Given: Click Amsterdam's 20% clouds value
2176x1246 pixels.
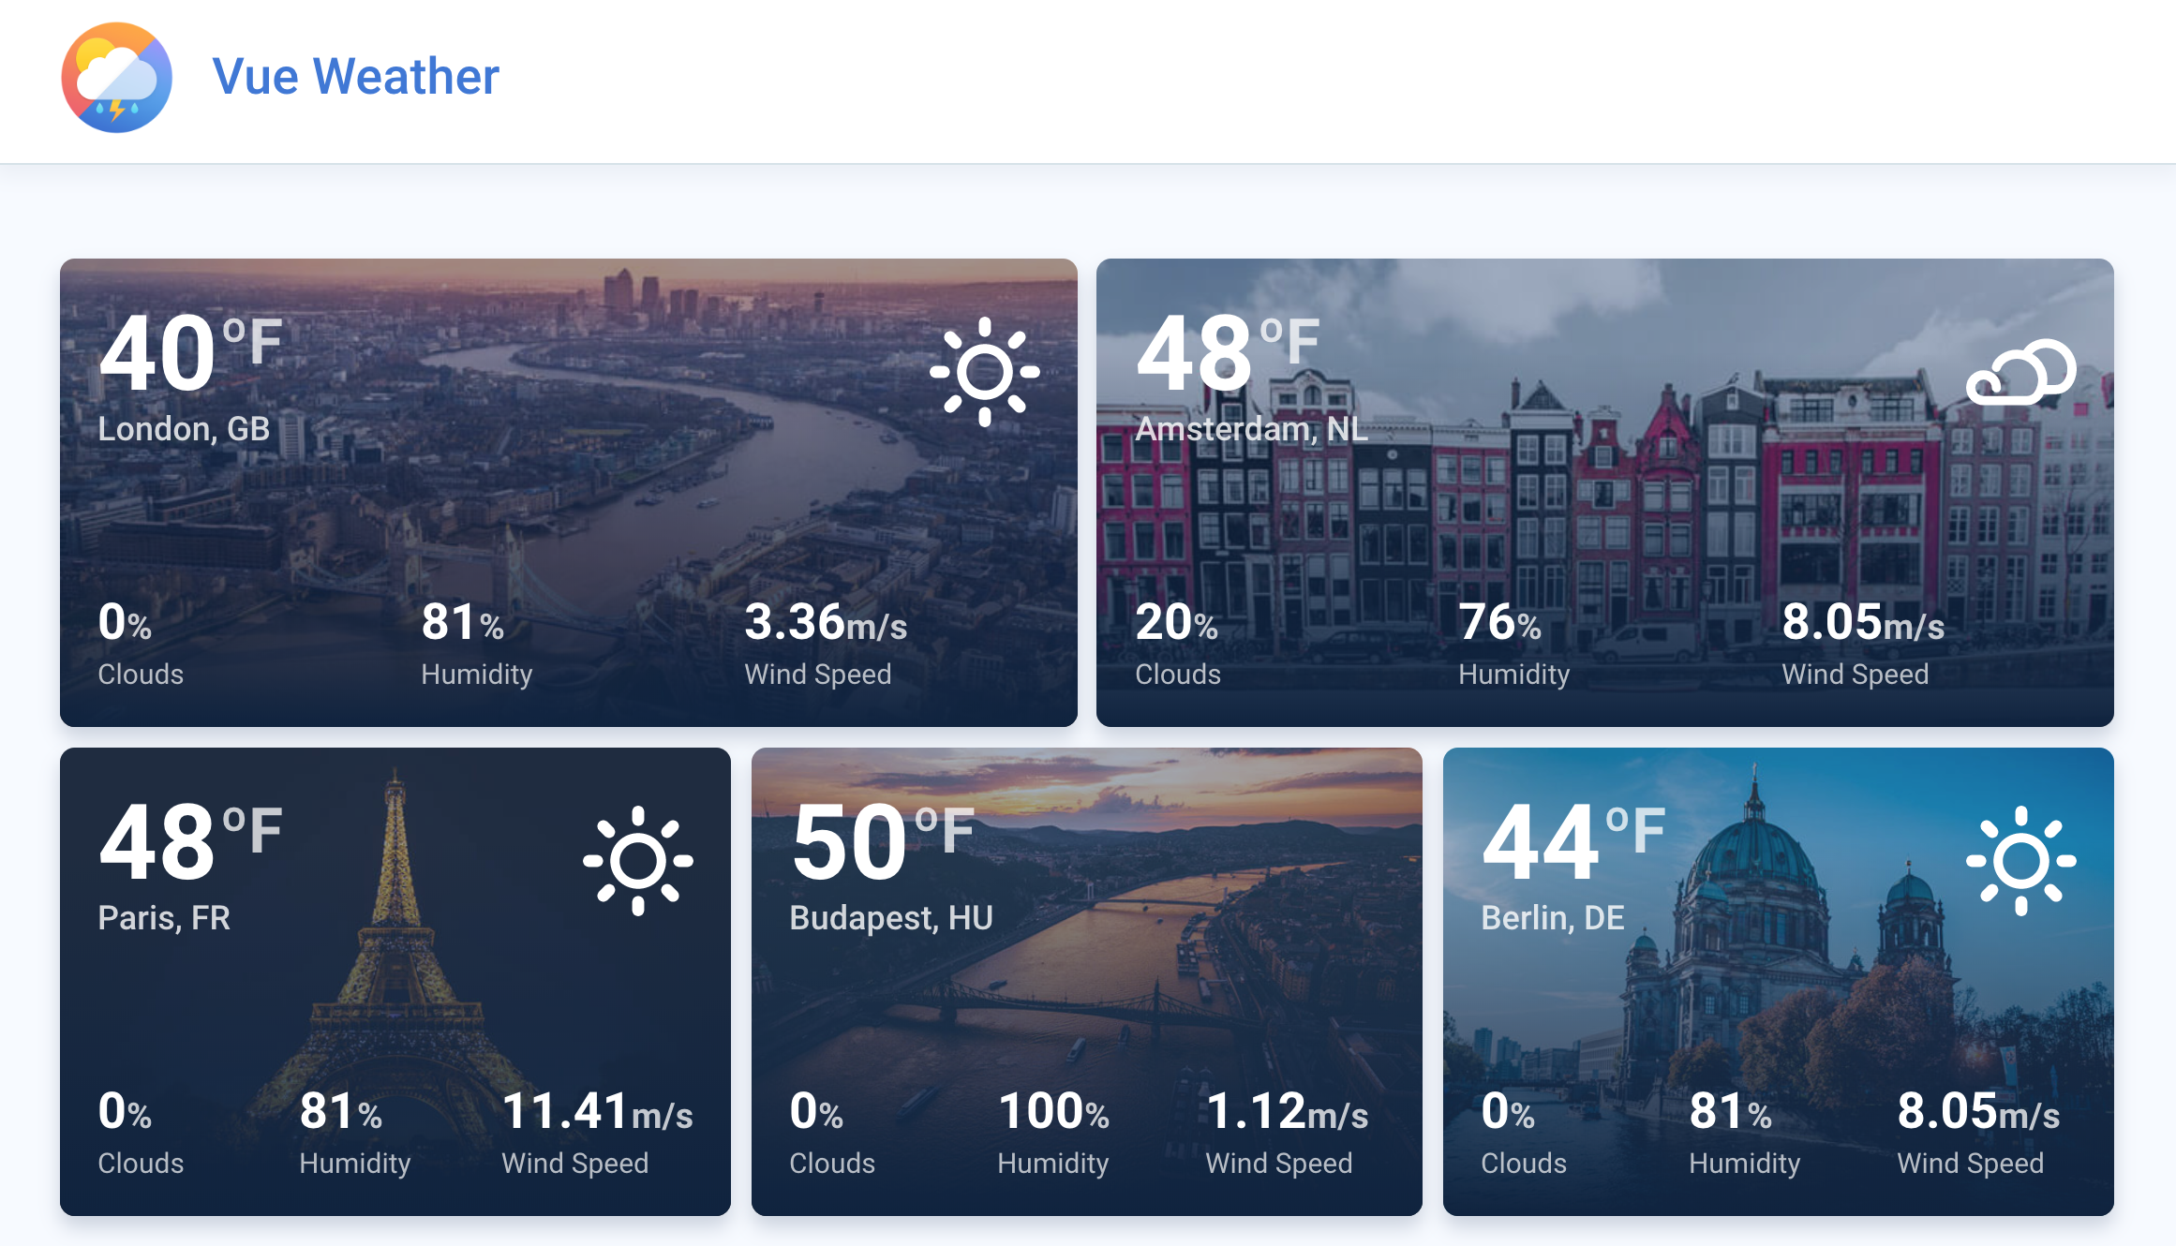Looking at the screenshot, I should 1176,622.
